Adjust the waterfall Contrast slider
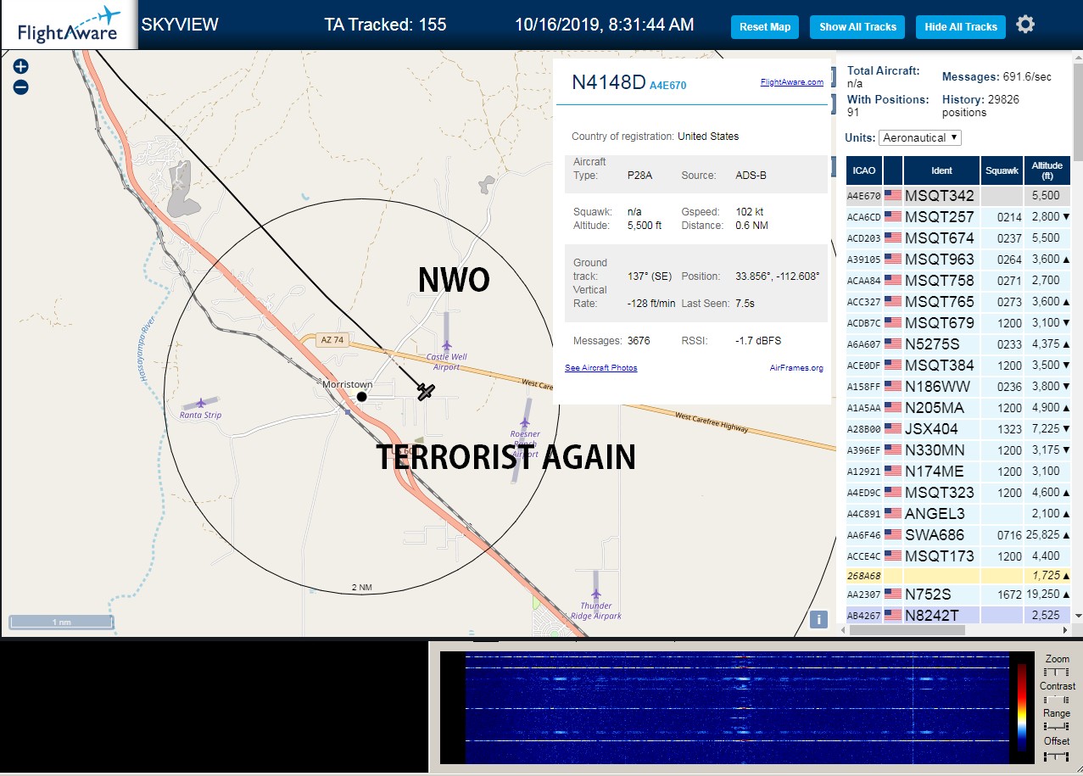Viewport: 1083px width, 776px height. [1057, 700]
